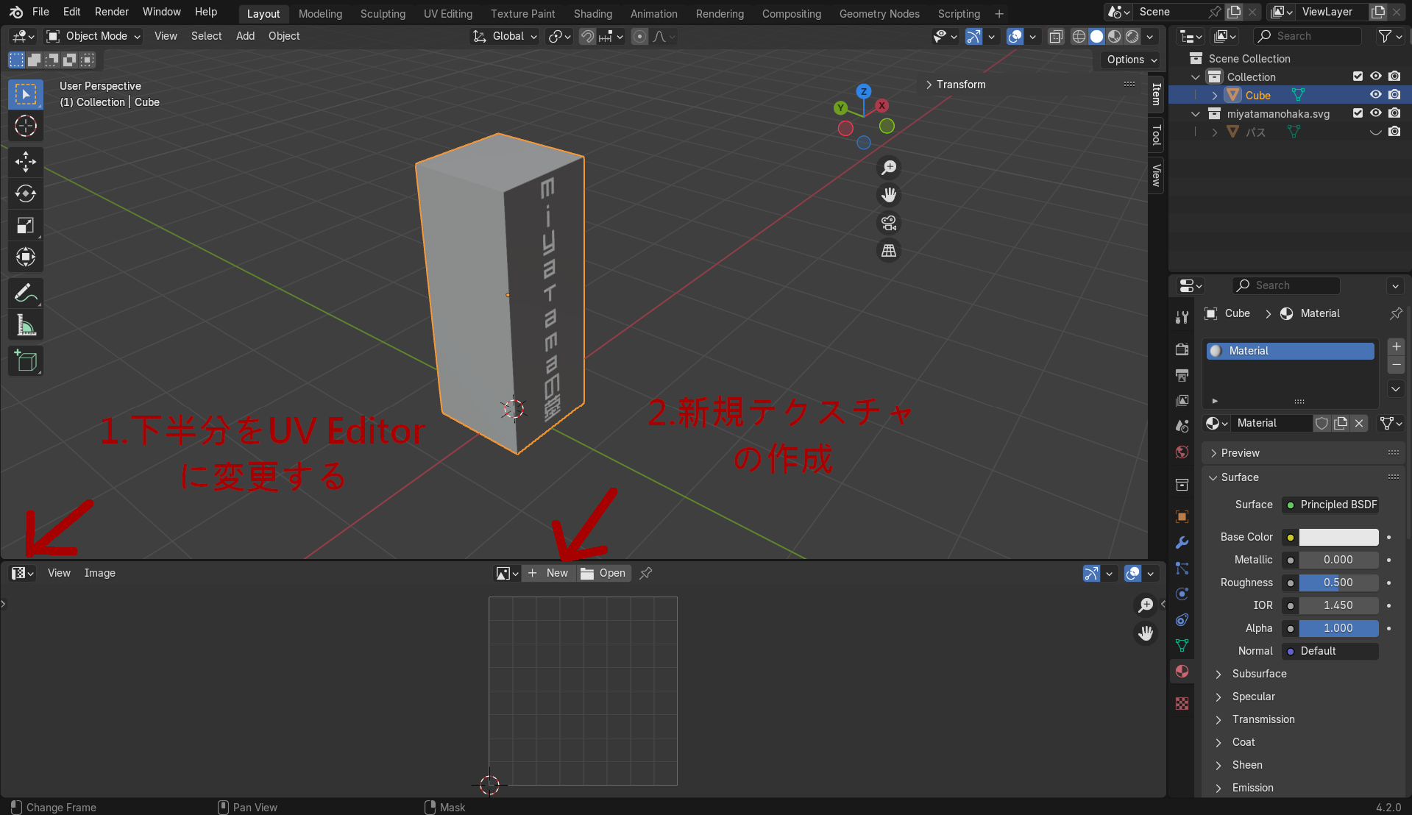Click the viewport pan hand icon
Image resolution: width=1412 pixels, height=815 pixels.
[889, 195]
